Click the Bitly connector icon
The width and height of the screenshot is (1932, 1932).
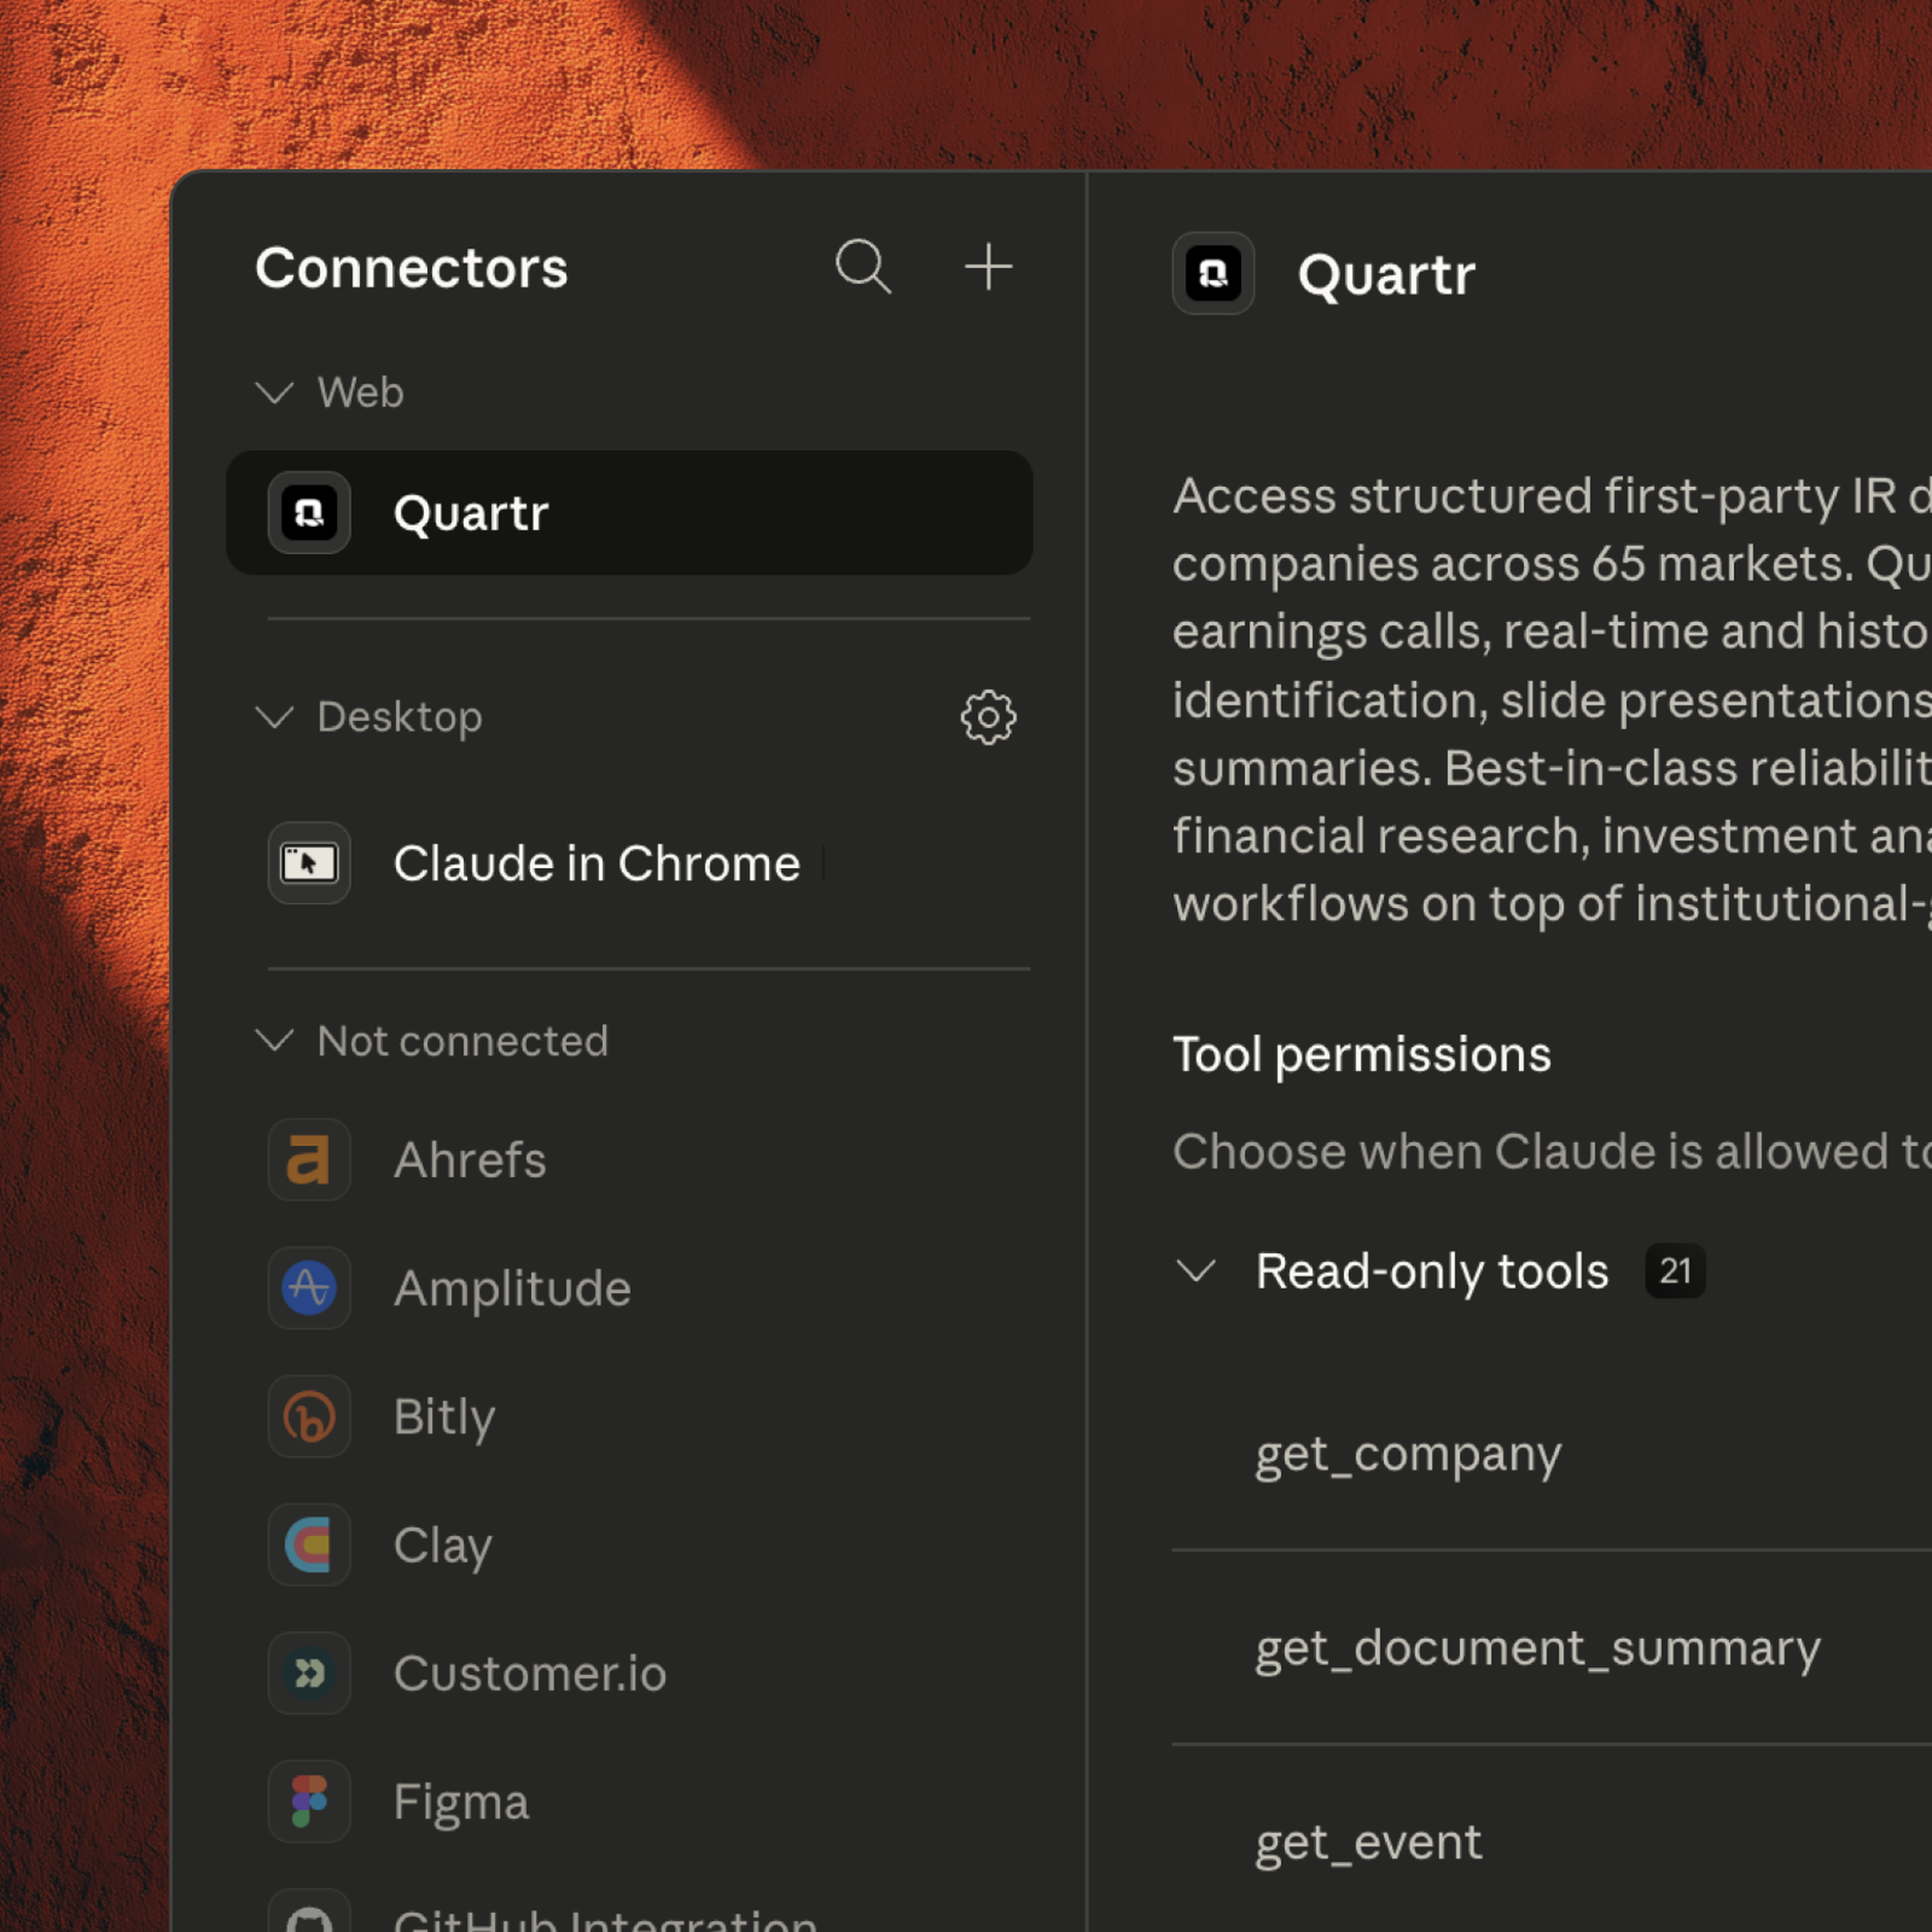[x=309, y=1416]
